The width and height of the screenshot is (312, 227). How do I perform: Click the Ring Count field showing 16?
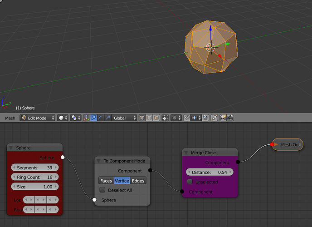(35, 177)
